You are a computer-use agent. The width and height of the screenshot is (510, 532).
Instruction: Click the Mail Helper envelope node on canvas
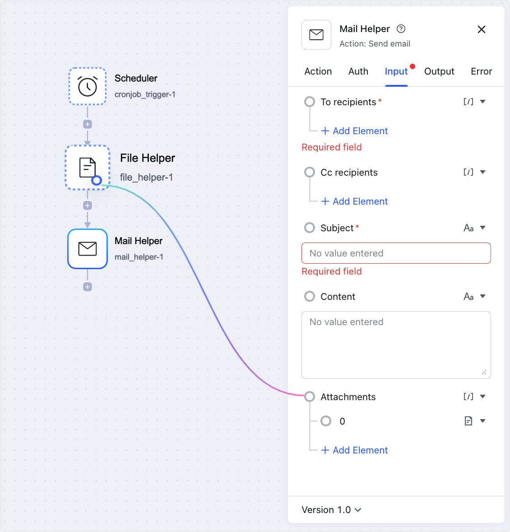88,249
